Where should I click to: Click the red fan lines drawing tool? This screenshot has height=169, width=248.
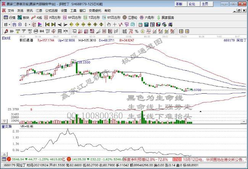click(80, 31)
